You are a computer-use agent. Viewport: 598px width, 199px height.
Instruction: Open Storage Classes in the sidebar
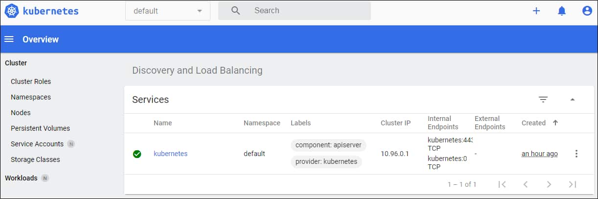[x=35, y=159]
